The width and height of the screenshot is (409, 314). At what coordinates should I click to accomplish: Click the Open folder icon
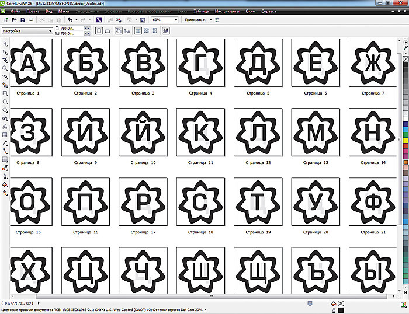(x=15, y=20)
